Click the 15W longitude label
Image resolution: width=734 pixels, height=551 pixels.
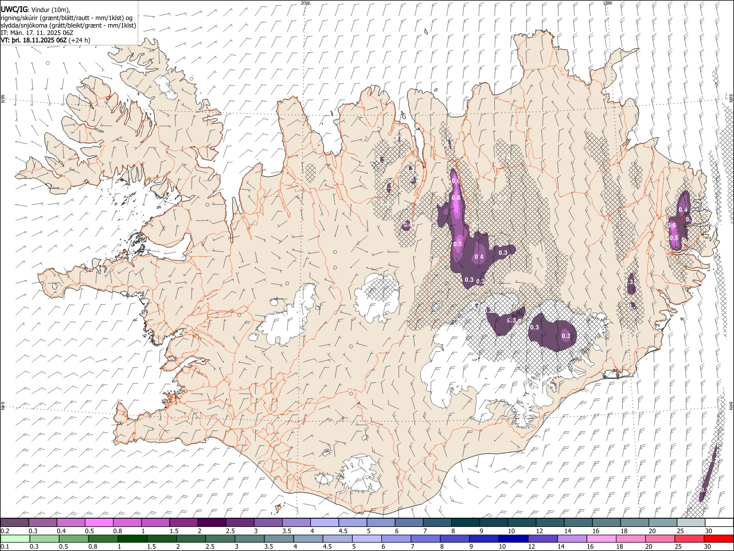[608, 3]
